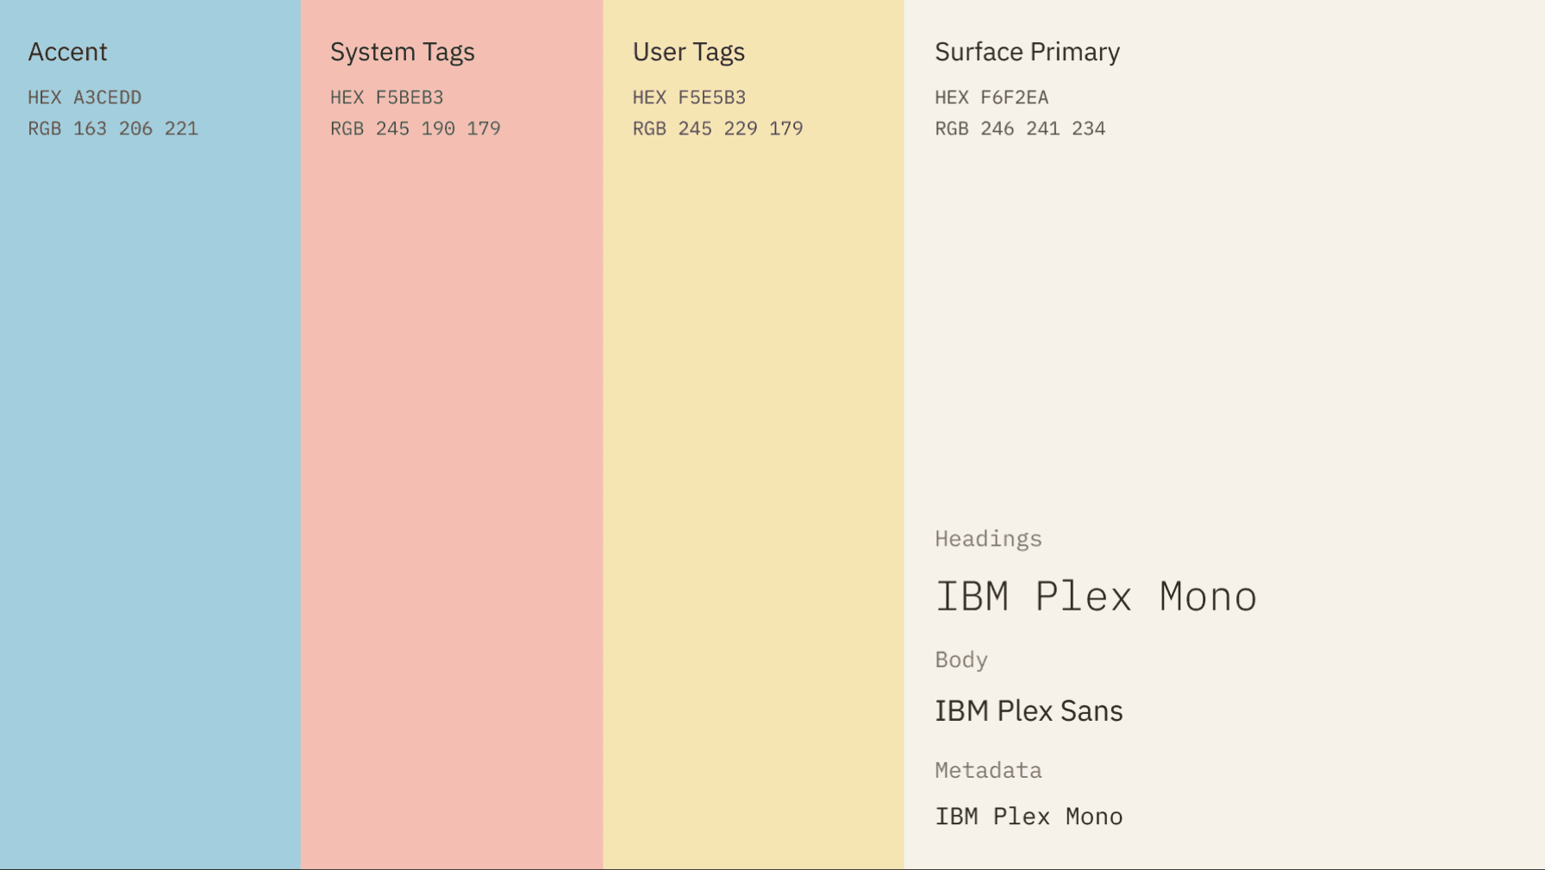Click the Metadata label
Image resolution: width=1545 pixels, height=870 pixels.
coord(989,770)
